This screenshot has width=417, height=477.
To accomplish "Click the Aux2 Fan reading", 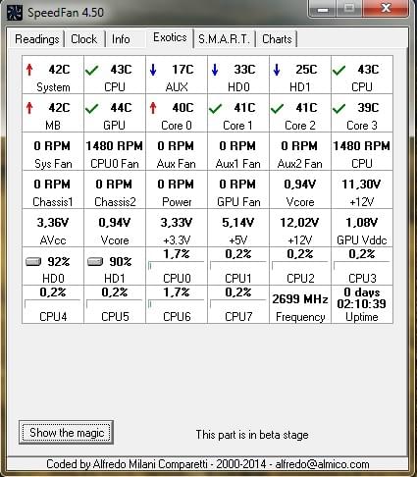I will [300, 151].
